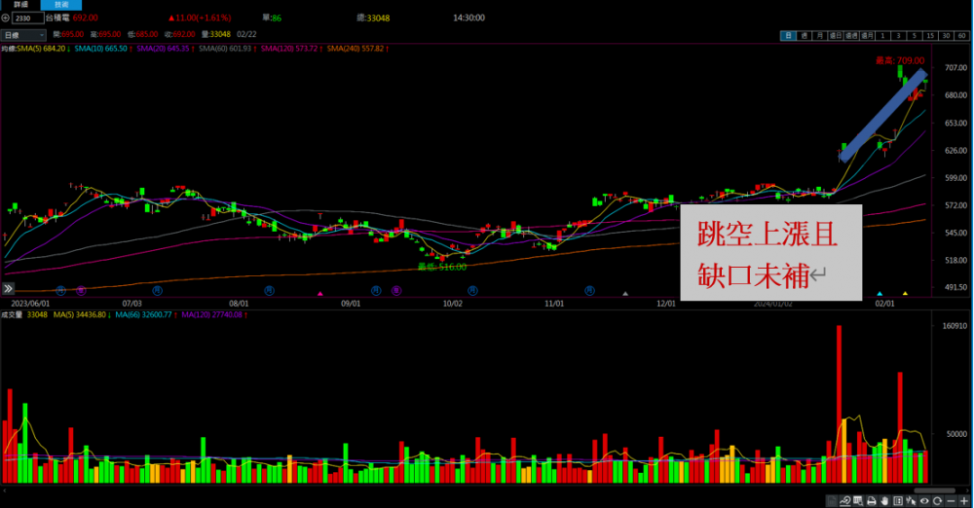Screen dimensions: 974x508
Task: Select the 60-minute interval button
Action: click(x=961, y=36)
